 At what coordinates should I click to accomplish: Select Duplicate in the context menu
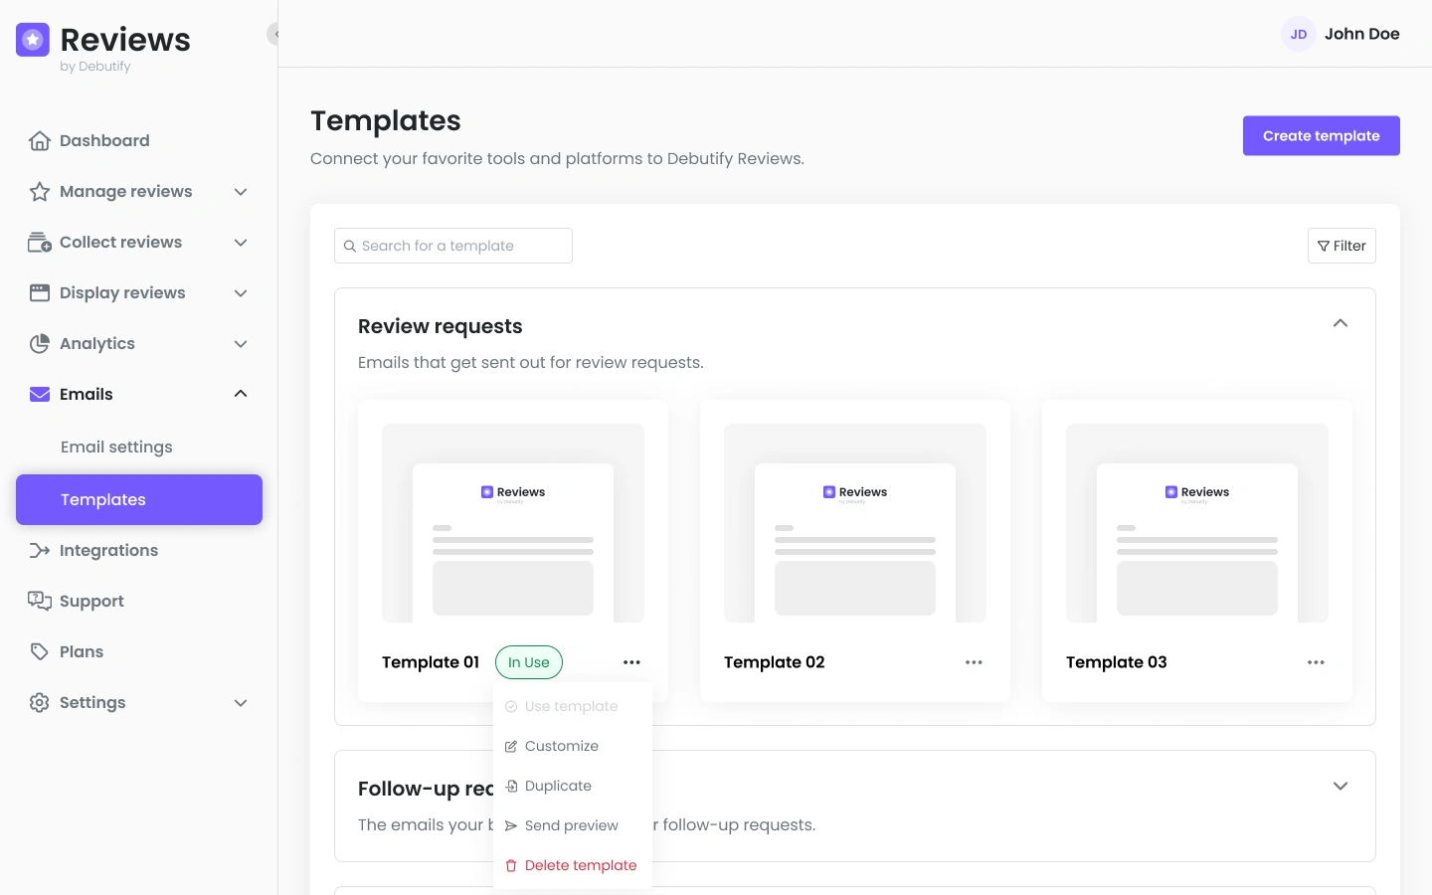click(x=573, y=786)
